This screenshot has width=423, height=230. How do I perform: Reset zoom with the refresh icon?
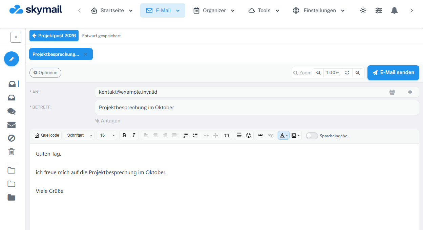point(347,73)
